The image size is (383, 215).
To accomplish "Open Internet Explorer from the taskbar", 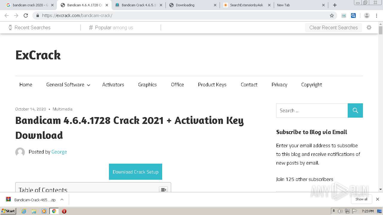I will click(24, 211).
